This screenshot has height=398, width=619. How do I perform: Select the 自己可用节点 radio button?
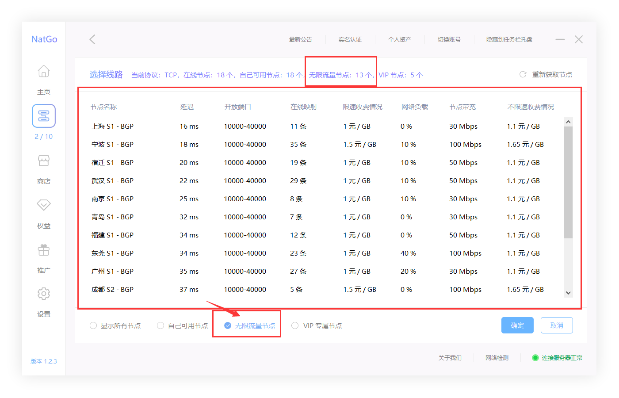pos(160,325)
